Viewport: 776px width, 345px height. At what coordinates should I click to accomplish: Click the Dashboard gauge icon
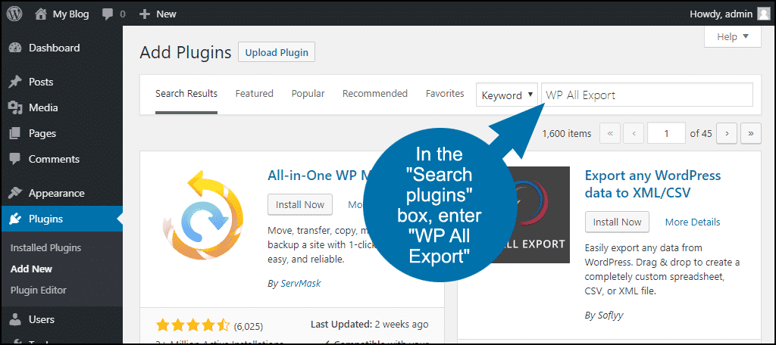(x=16, y=48)
